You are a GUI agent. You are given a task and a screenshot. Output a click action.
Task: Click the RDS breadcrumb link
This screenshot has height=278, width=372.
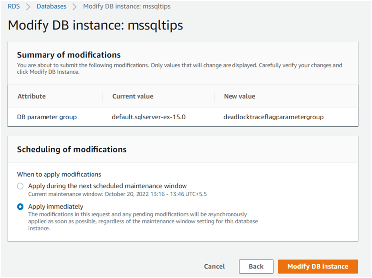13,6
